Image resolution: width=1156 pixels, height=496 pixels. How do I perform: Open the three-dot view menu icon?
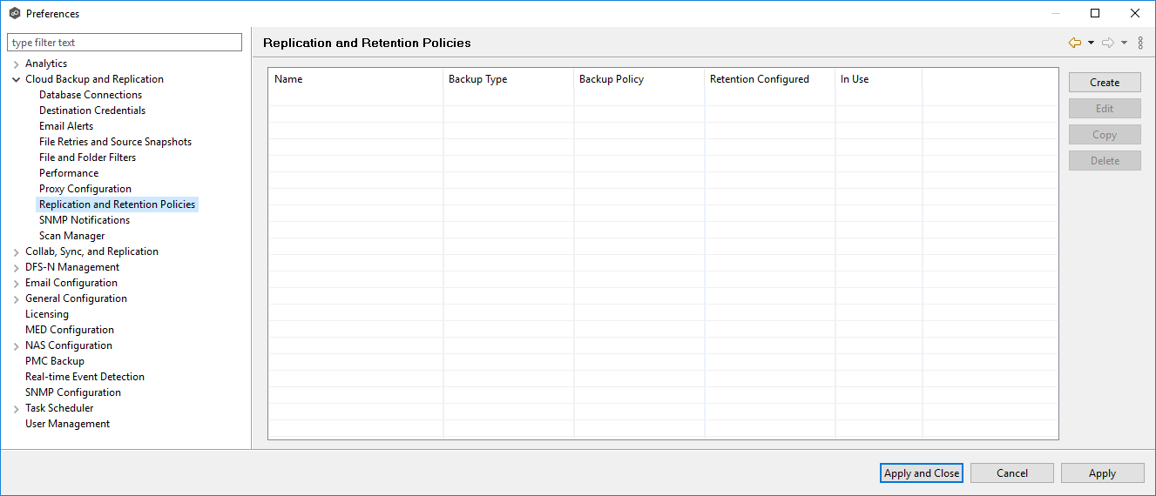point(1140,43)
